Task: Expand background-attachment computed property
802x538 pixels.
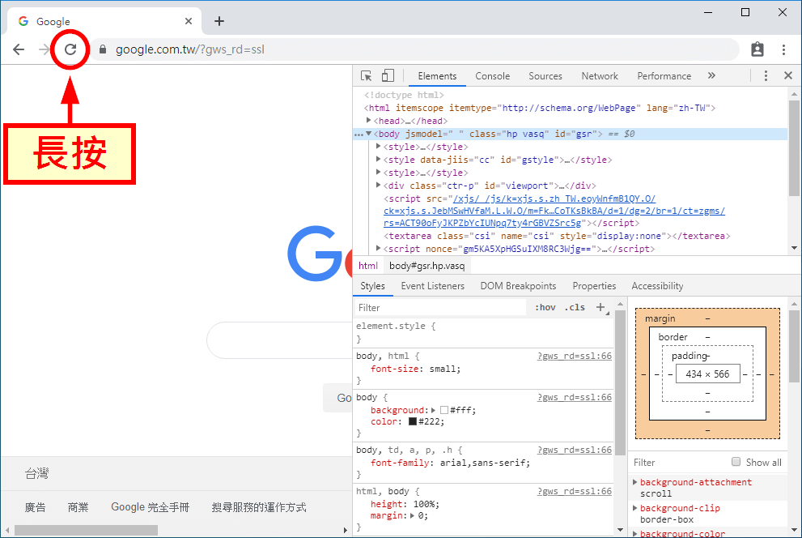Action: 635,482
